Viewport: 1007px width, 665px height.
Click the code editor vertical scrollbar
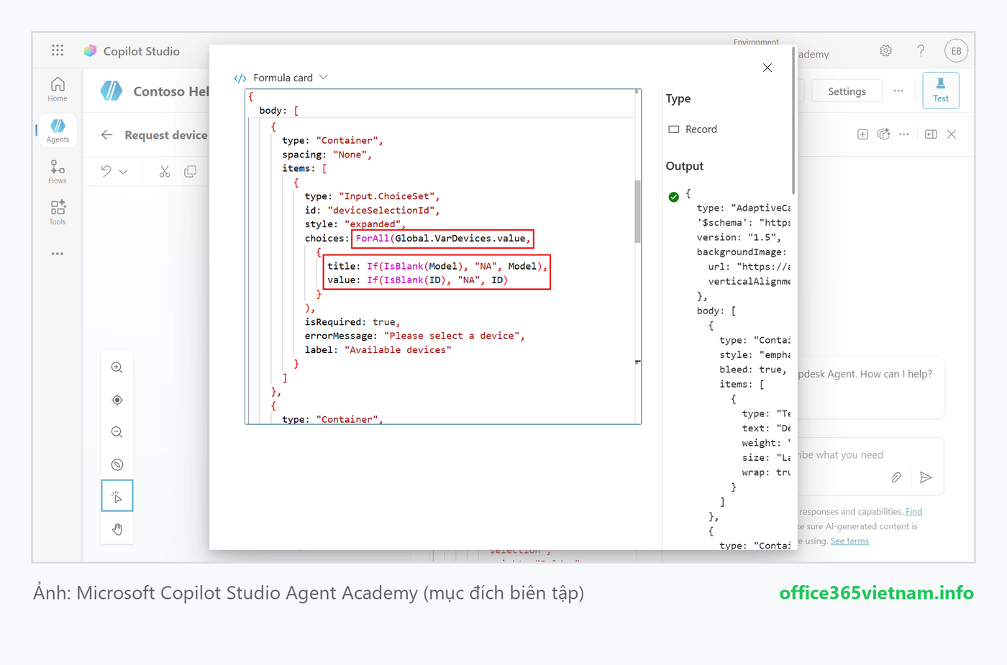[x=637, y=211]
